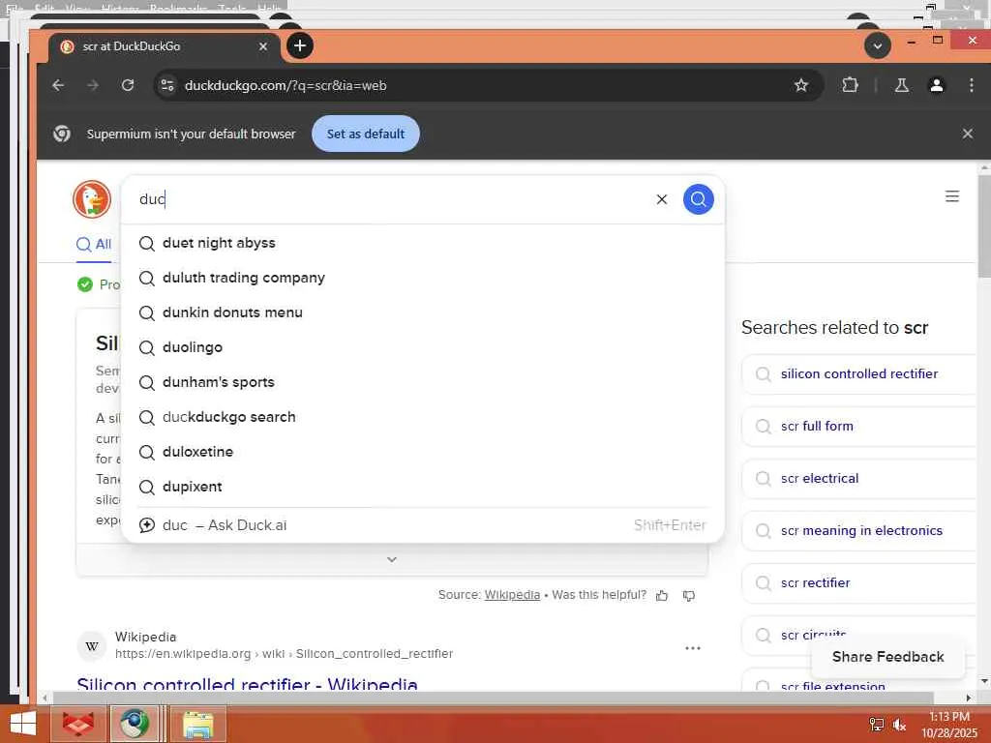Ask Duck.ai about 'duc'
Screen dimensions: 991x743
pos(422,525)
